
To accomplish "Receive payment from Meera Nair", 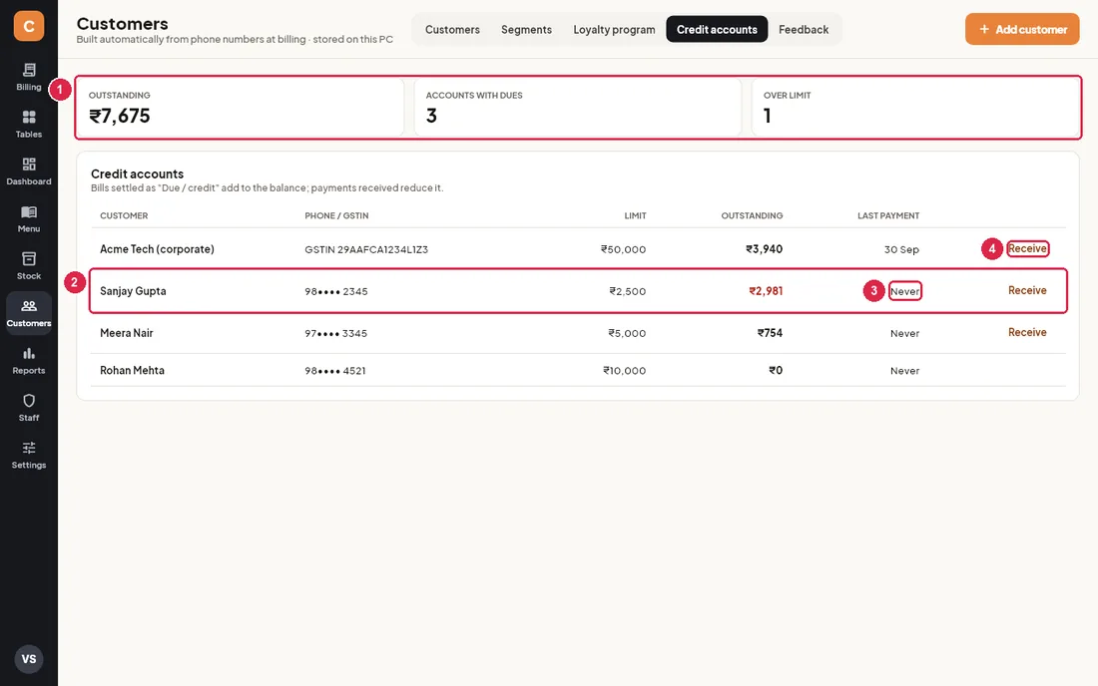I will tap(1027, 332).
